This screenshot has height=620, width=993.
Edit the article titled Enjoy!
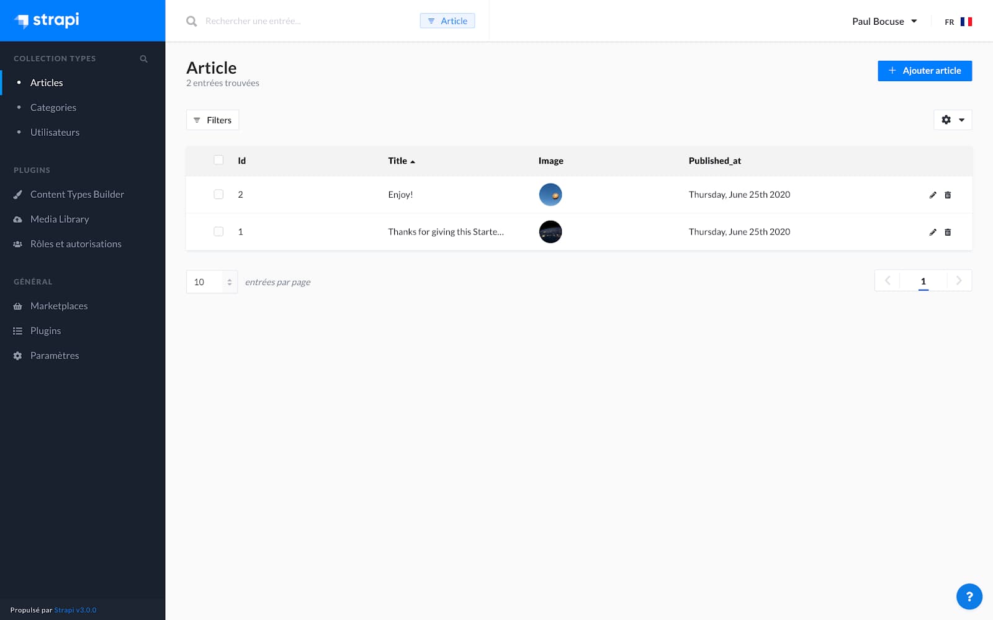coord(933,194)
